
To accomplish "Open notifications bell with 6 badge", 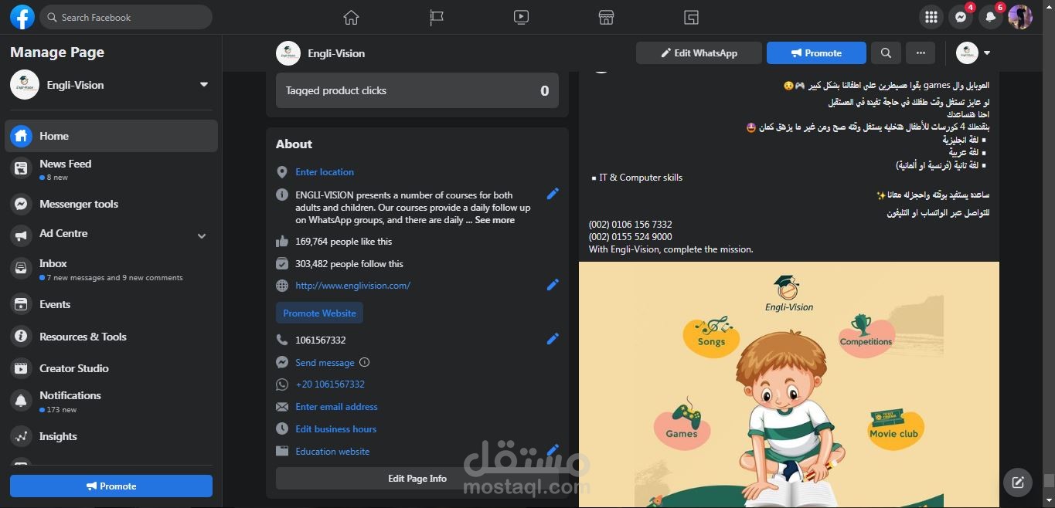I will [990, 17].
